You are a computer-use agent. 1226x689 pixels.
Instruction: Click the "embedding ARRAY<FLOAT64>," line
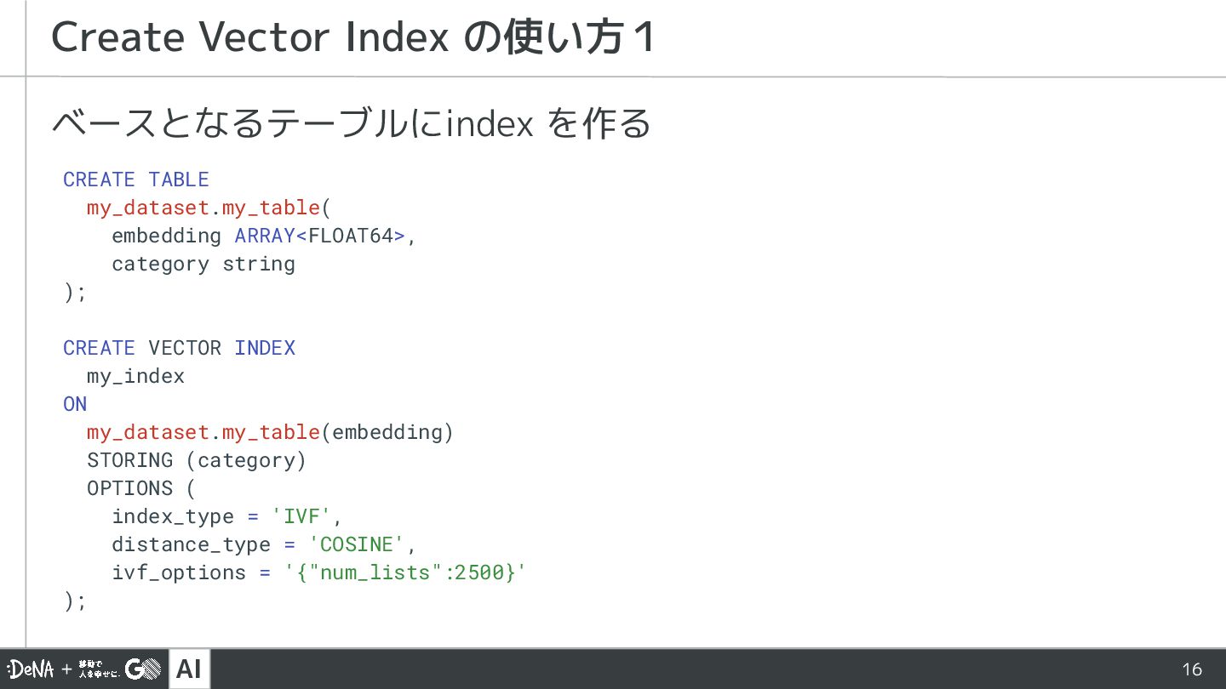(x=264, y=236)
